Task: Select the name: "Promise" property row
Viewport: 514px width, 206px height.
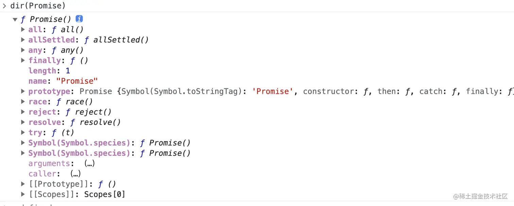Action: (63, 81)
